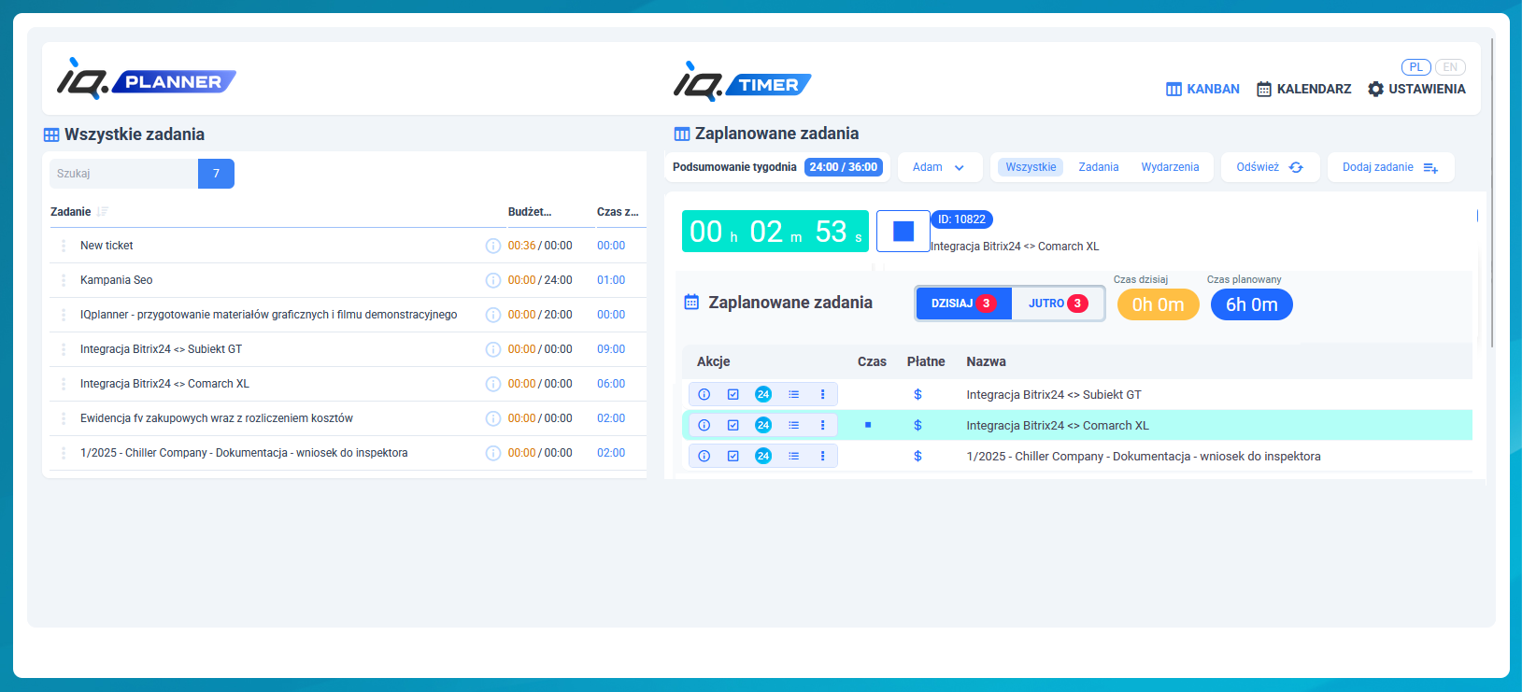This screenshot has height=692, width=1522.
Task: Click the Dodaj zadanie button
Action: coord(1389,167)
